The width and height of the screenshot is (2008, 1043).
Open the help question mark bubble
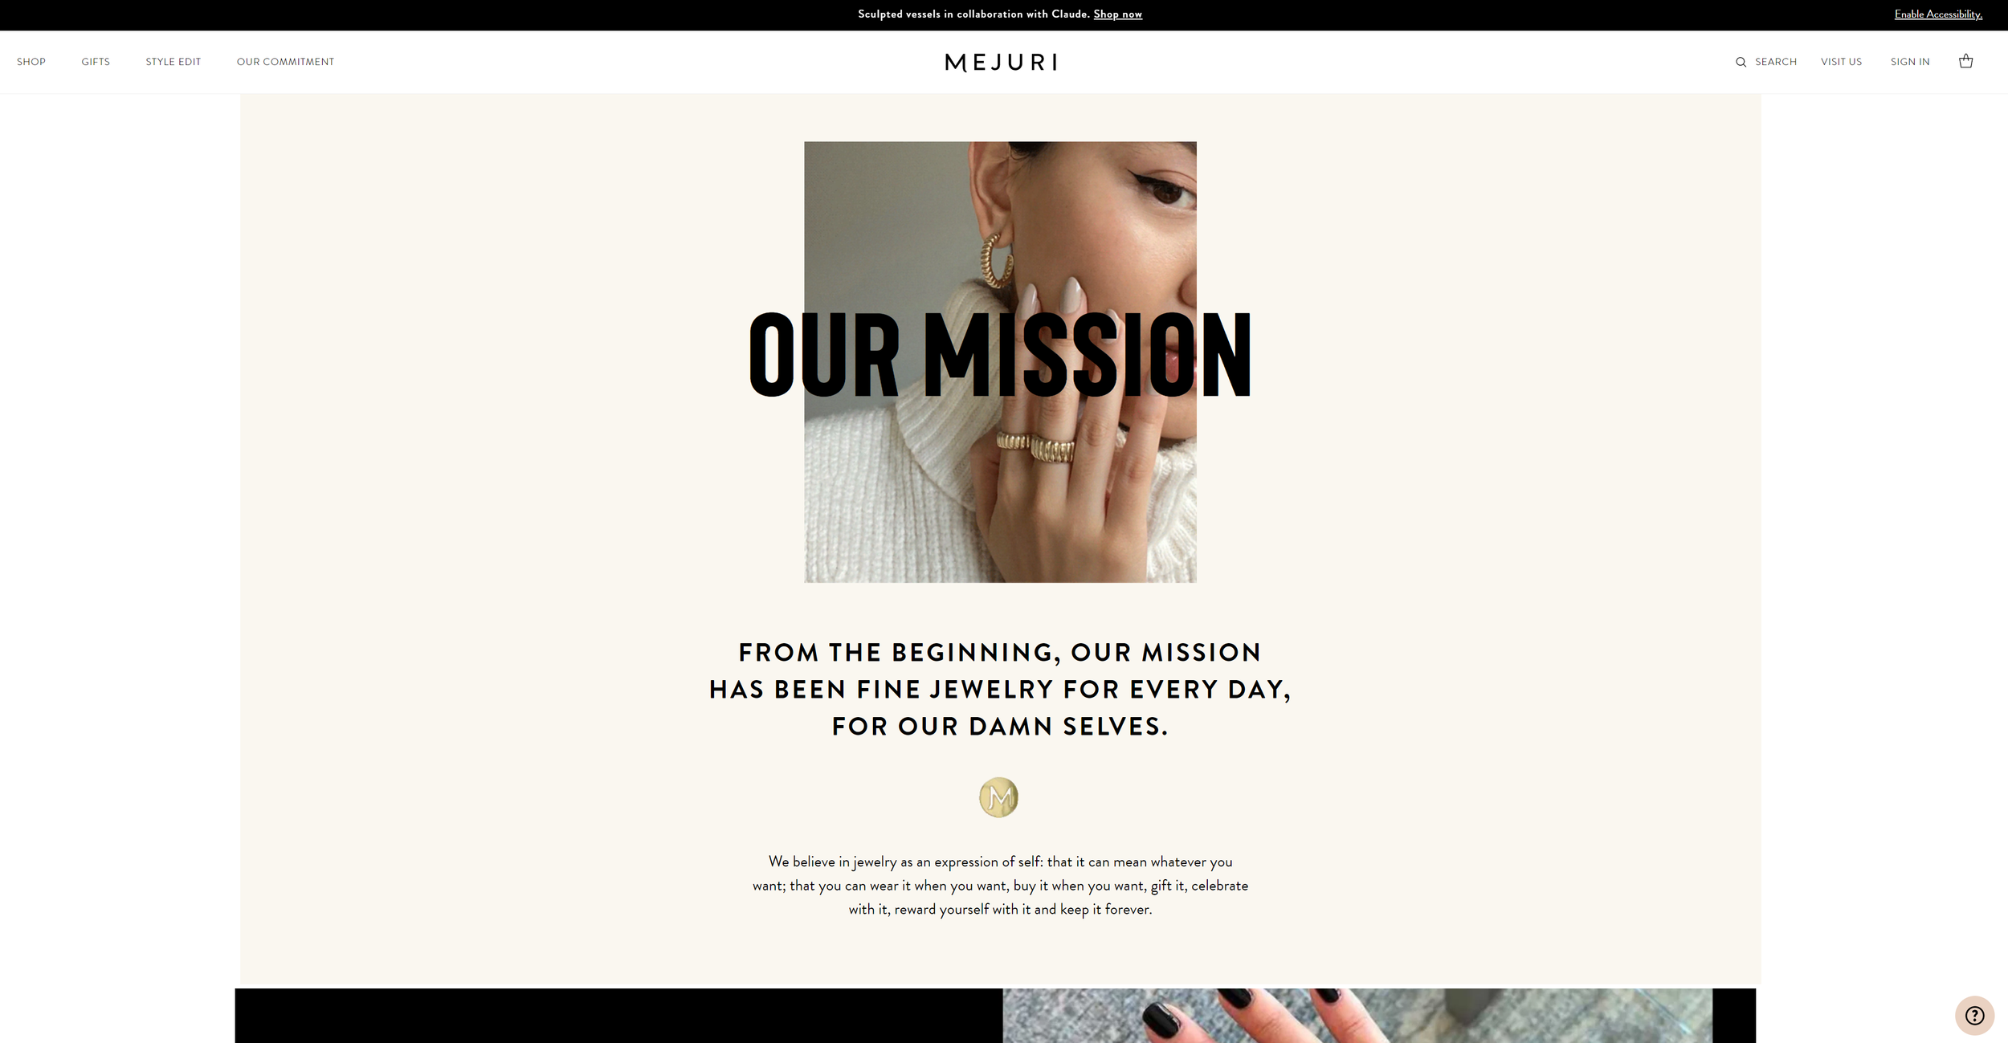coord(1974,1016)
